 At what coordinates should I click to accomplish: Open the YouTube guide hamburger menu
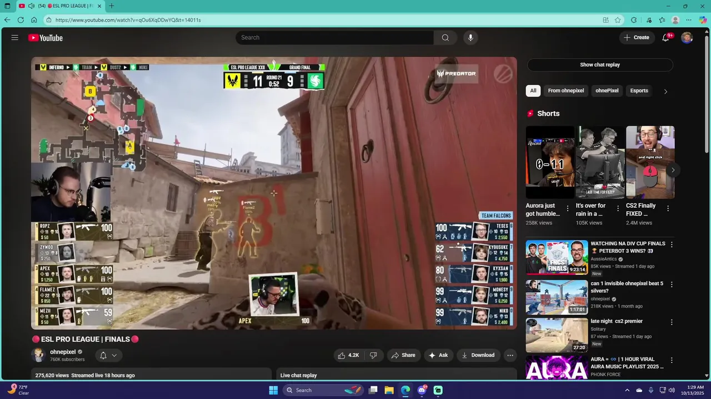(15, 38)
